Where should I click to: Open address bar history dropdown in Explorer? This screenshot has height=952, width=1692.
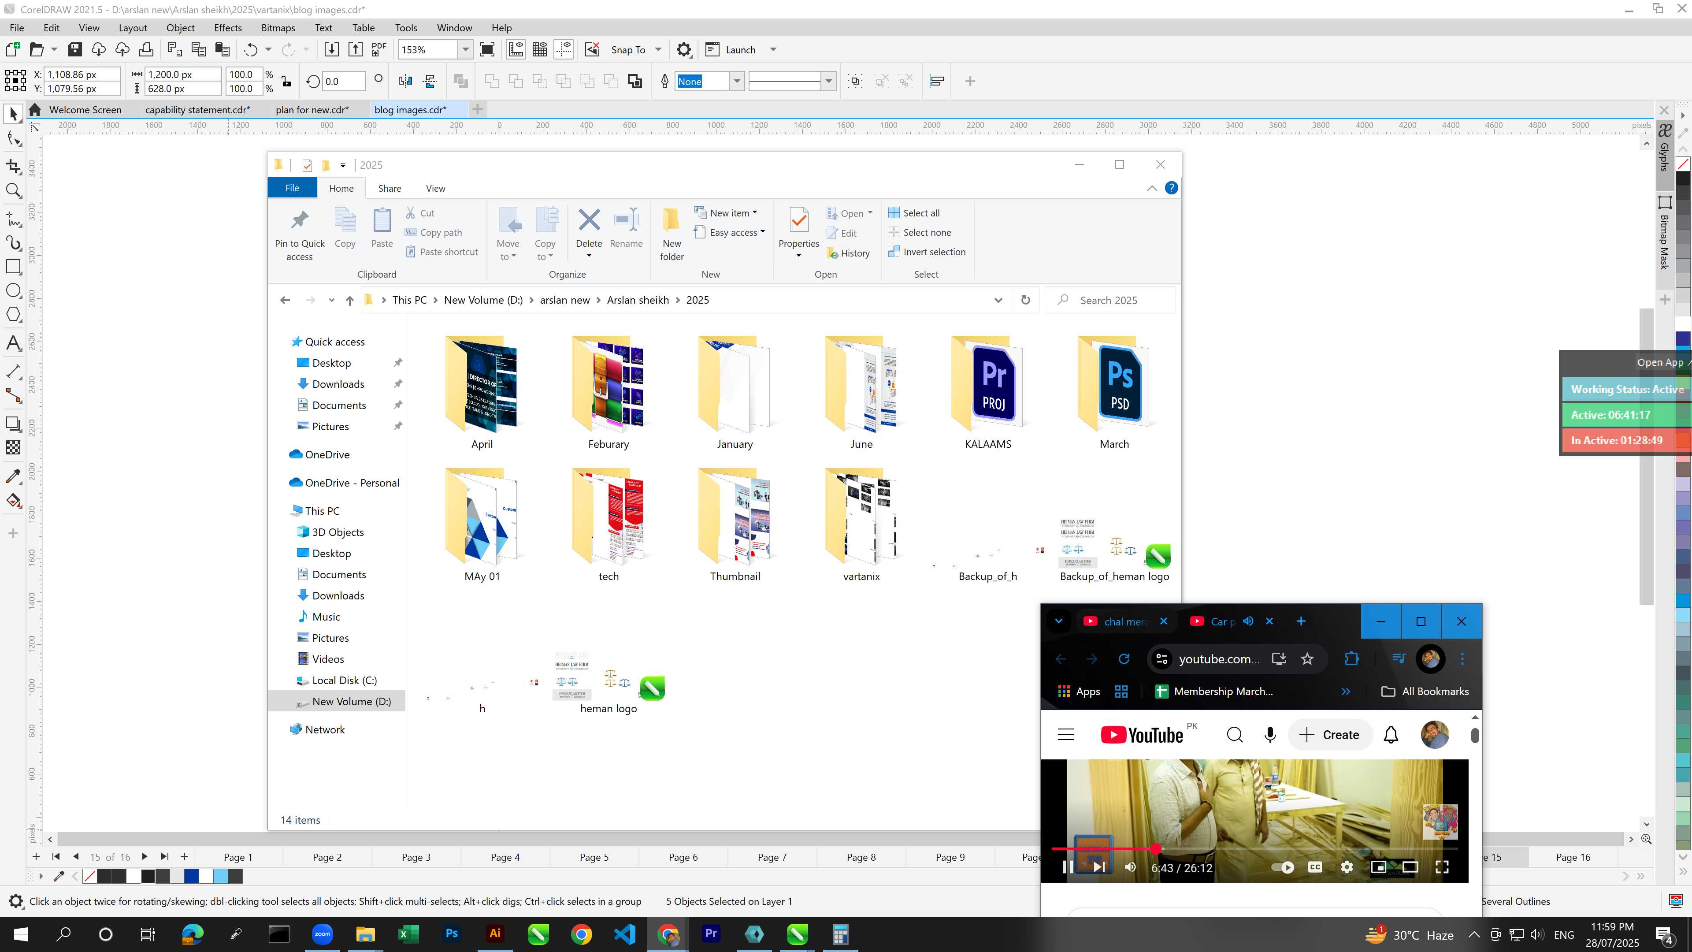(x=998, y=300)
